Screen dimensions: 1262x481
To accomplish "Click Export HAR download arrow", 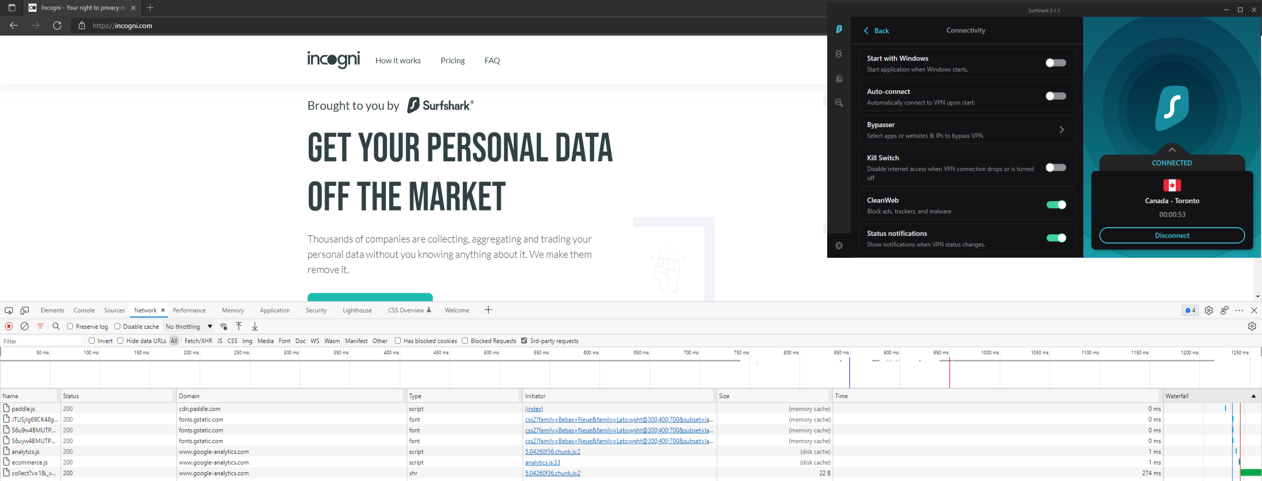I will [x=255, y=326].
